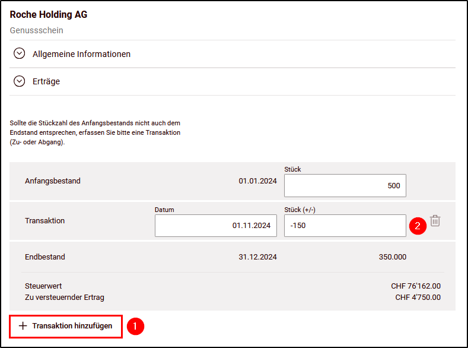Edit the Stück (+/-) field showing -150
This screenshot has height=348, width=468.
click(345, 226)
